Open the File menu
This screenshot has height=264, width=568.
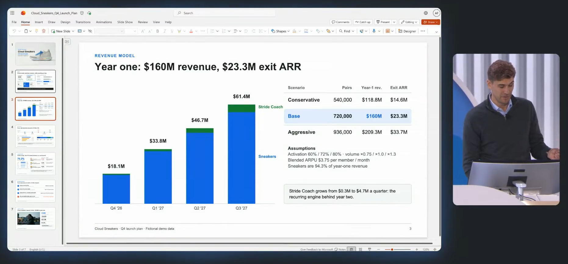[x=14, y=22]
